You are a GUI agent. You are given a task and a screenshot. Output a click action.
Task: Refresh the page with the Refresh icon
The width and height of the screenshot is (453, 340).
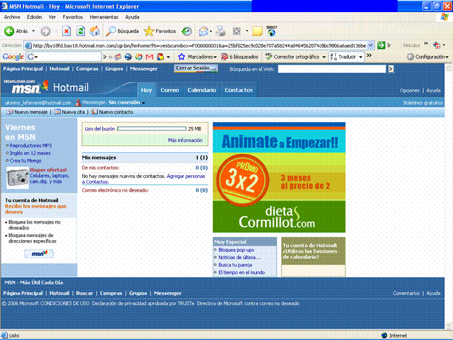(x=80, y=31)
